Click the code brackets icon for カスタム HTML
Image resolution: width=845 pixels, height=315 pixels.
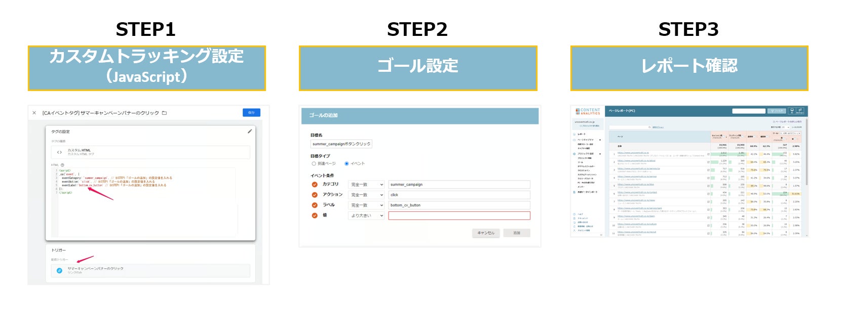[59, 152]
